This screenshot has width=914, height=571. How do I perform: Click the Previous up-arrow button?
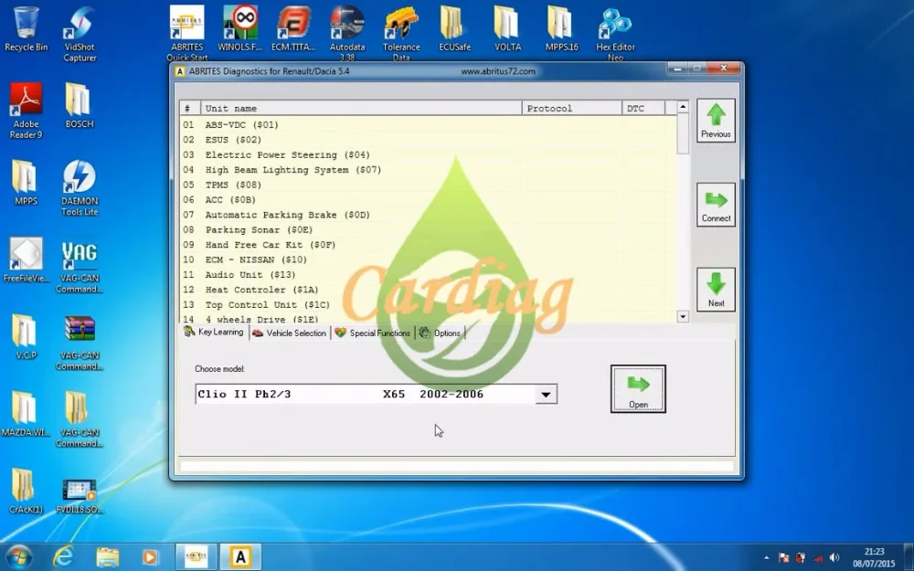point(716,121)
